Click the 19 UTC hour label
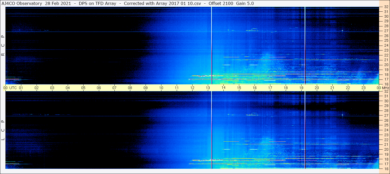Screen dimensions: 390x174 (x=301, y=88)
